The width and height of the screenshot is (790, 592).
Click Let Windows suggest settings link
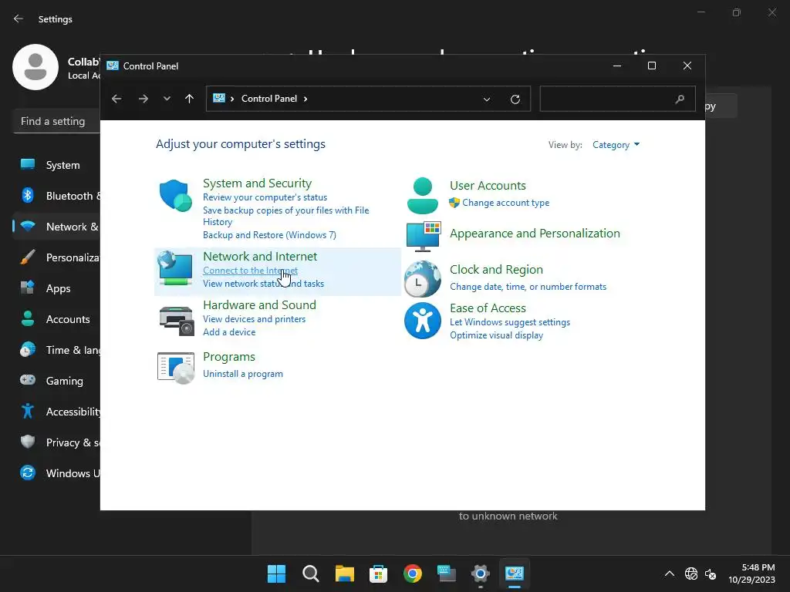510,322
